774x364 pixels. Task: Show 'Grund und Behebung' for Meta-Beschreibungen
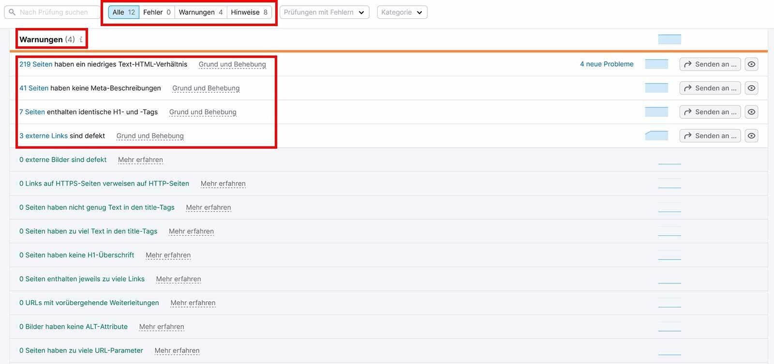click(206, 88)
